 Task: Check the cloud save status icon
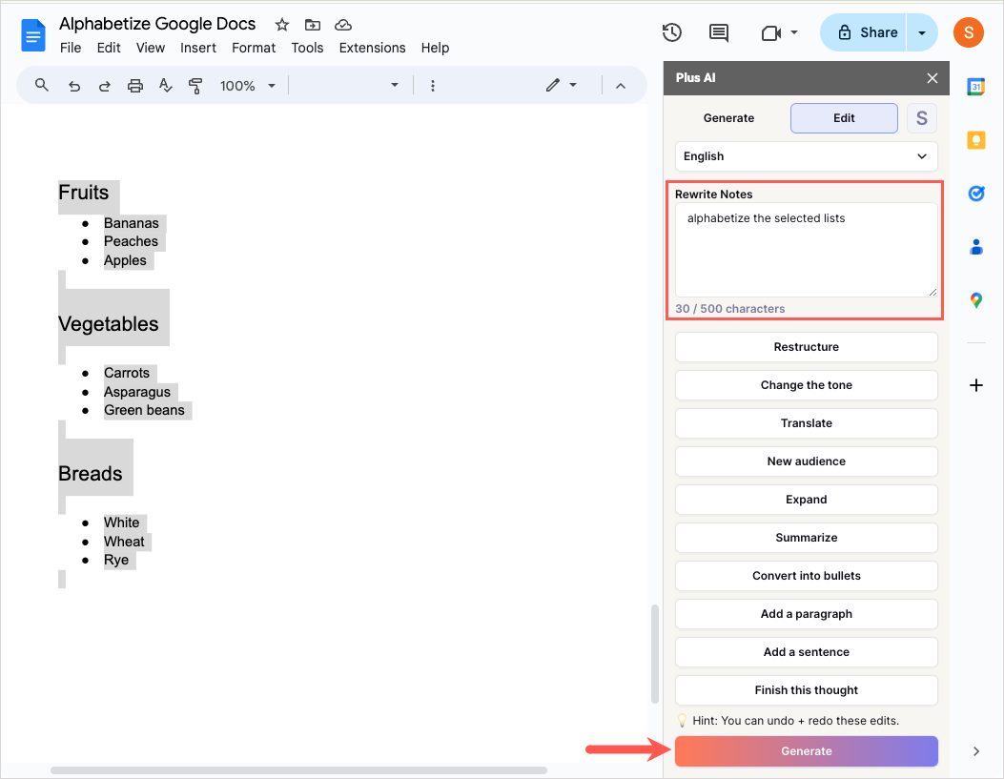(x=343, y=25)
